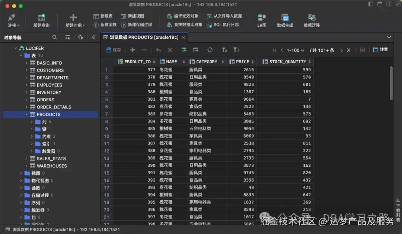Viewport: 402px width, 234px height.
Task: Click the vertical scrollbar of data grid
Action: click(391, 83)
